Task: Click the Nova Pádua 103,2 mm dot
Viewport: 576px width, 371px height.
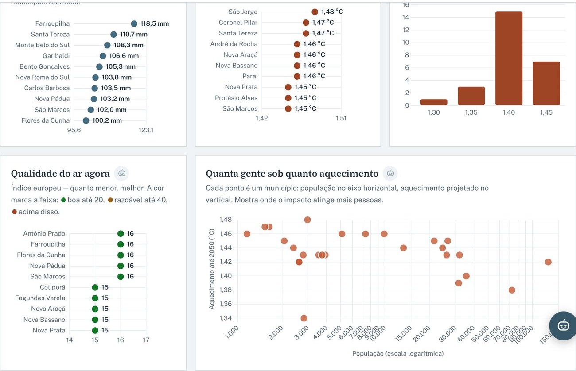Action: click(x=94, y=99)
